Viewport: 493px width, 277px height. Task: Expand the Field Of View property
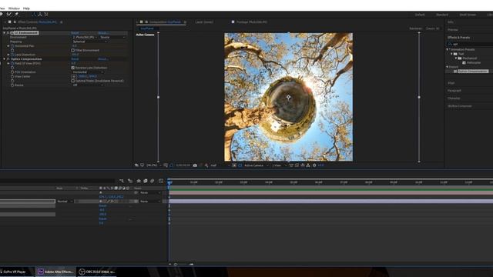coord(8,63)
